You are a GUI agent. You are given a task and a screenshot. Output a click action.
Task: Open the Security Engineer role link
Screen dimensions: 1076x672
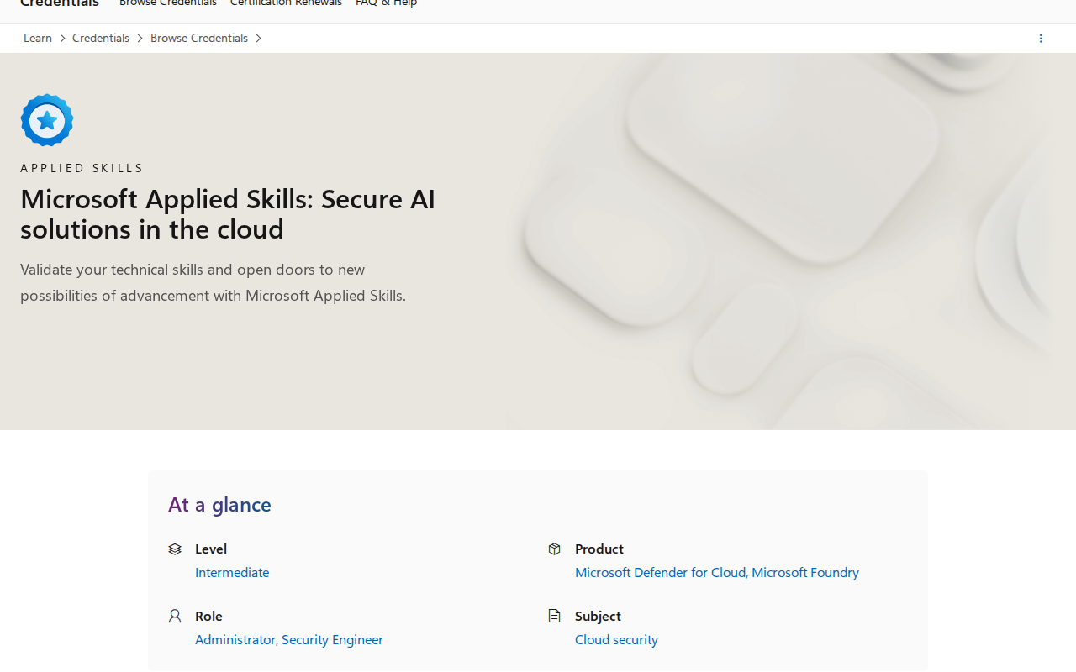[x=332, y=639]
